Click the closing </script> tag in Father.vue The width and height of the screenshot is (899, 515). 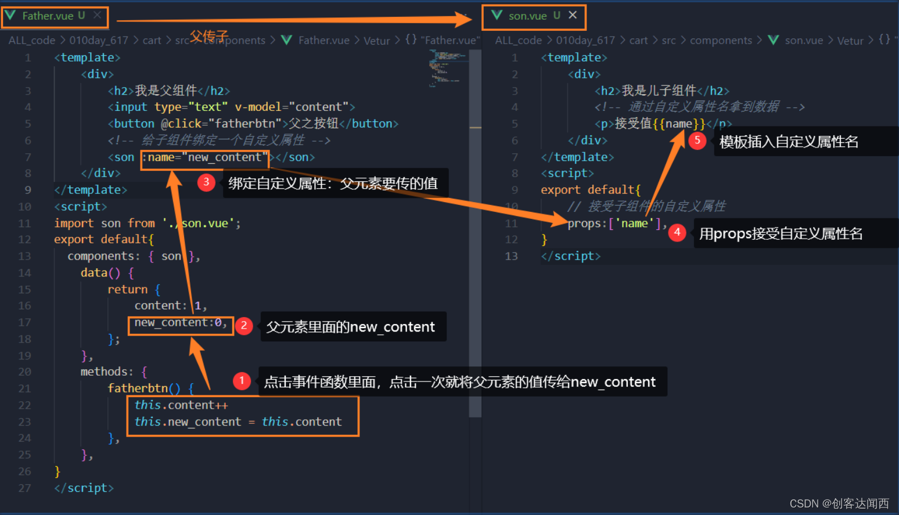84,488
